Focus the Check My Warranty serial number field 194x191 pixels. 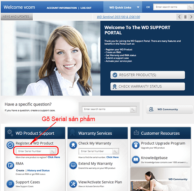[95, 151]
